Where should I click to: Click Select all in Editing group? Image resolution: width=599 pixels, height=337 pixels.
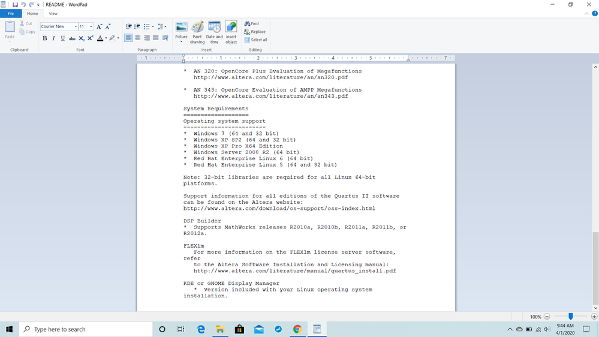click(x=256, y=40)
